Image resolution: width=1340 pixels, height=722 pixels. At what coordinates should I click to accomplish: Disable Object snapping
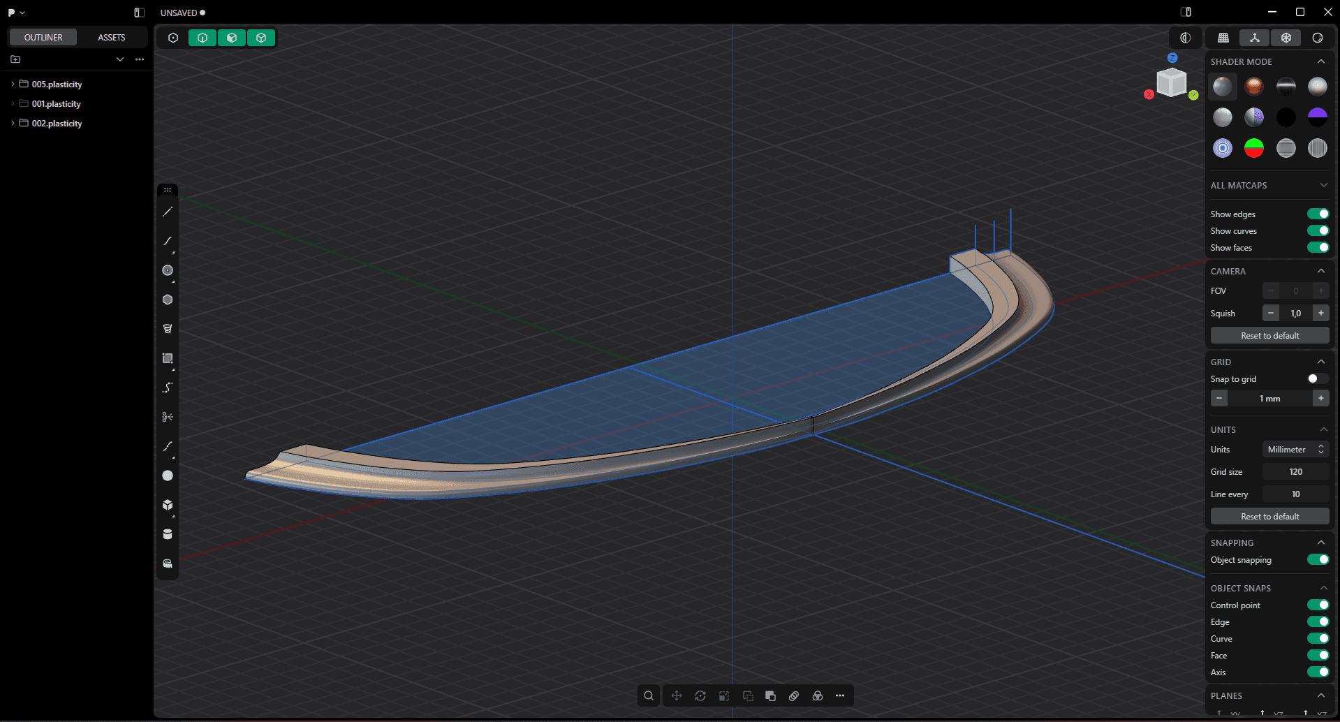tap(1318, 559)
